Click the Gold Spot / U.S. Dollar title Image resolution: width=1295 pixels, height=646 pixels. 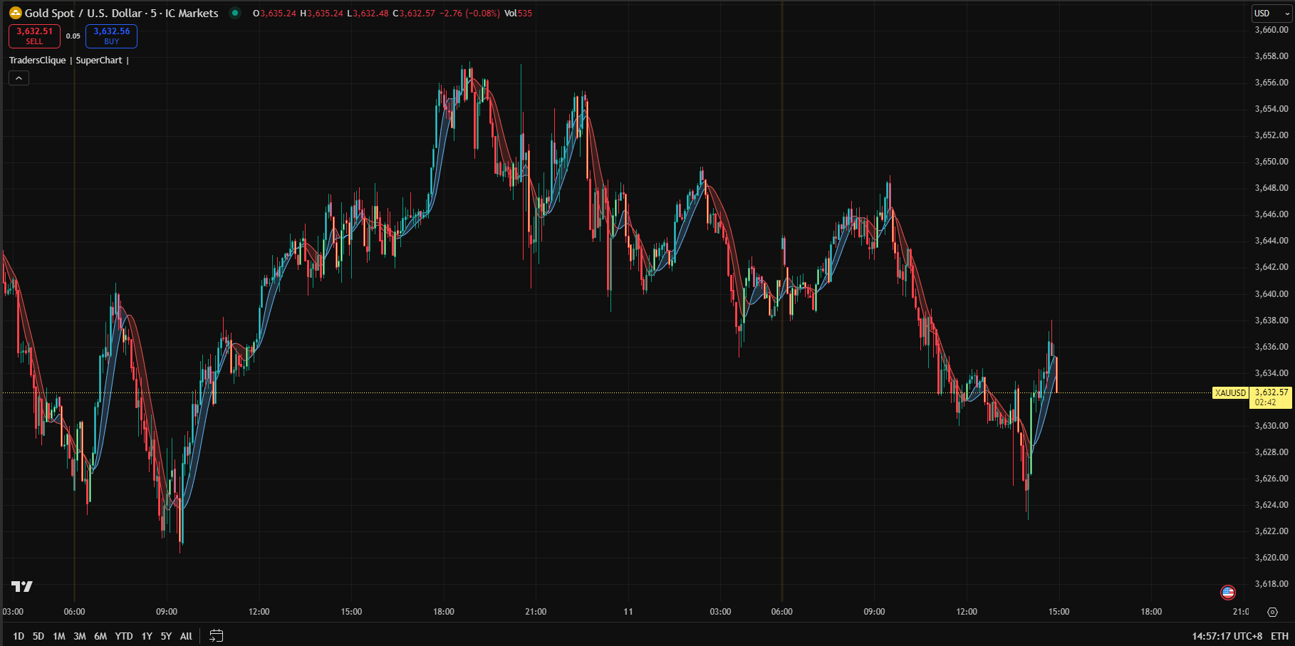pyautogui.click(x=121, y=13)
